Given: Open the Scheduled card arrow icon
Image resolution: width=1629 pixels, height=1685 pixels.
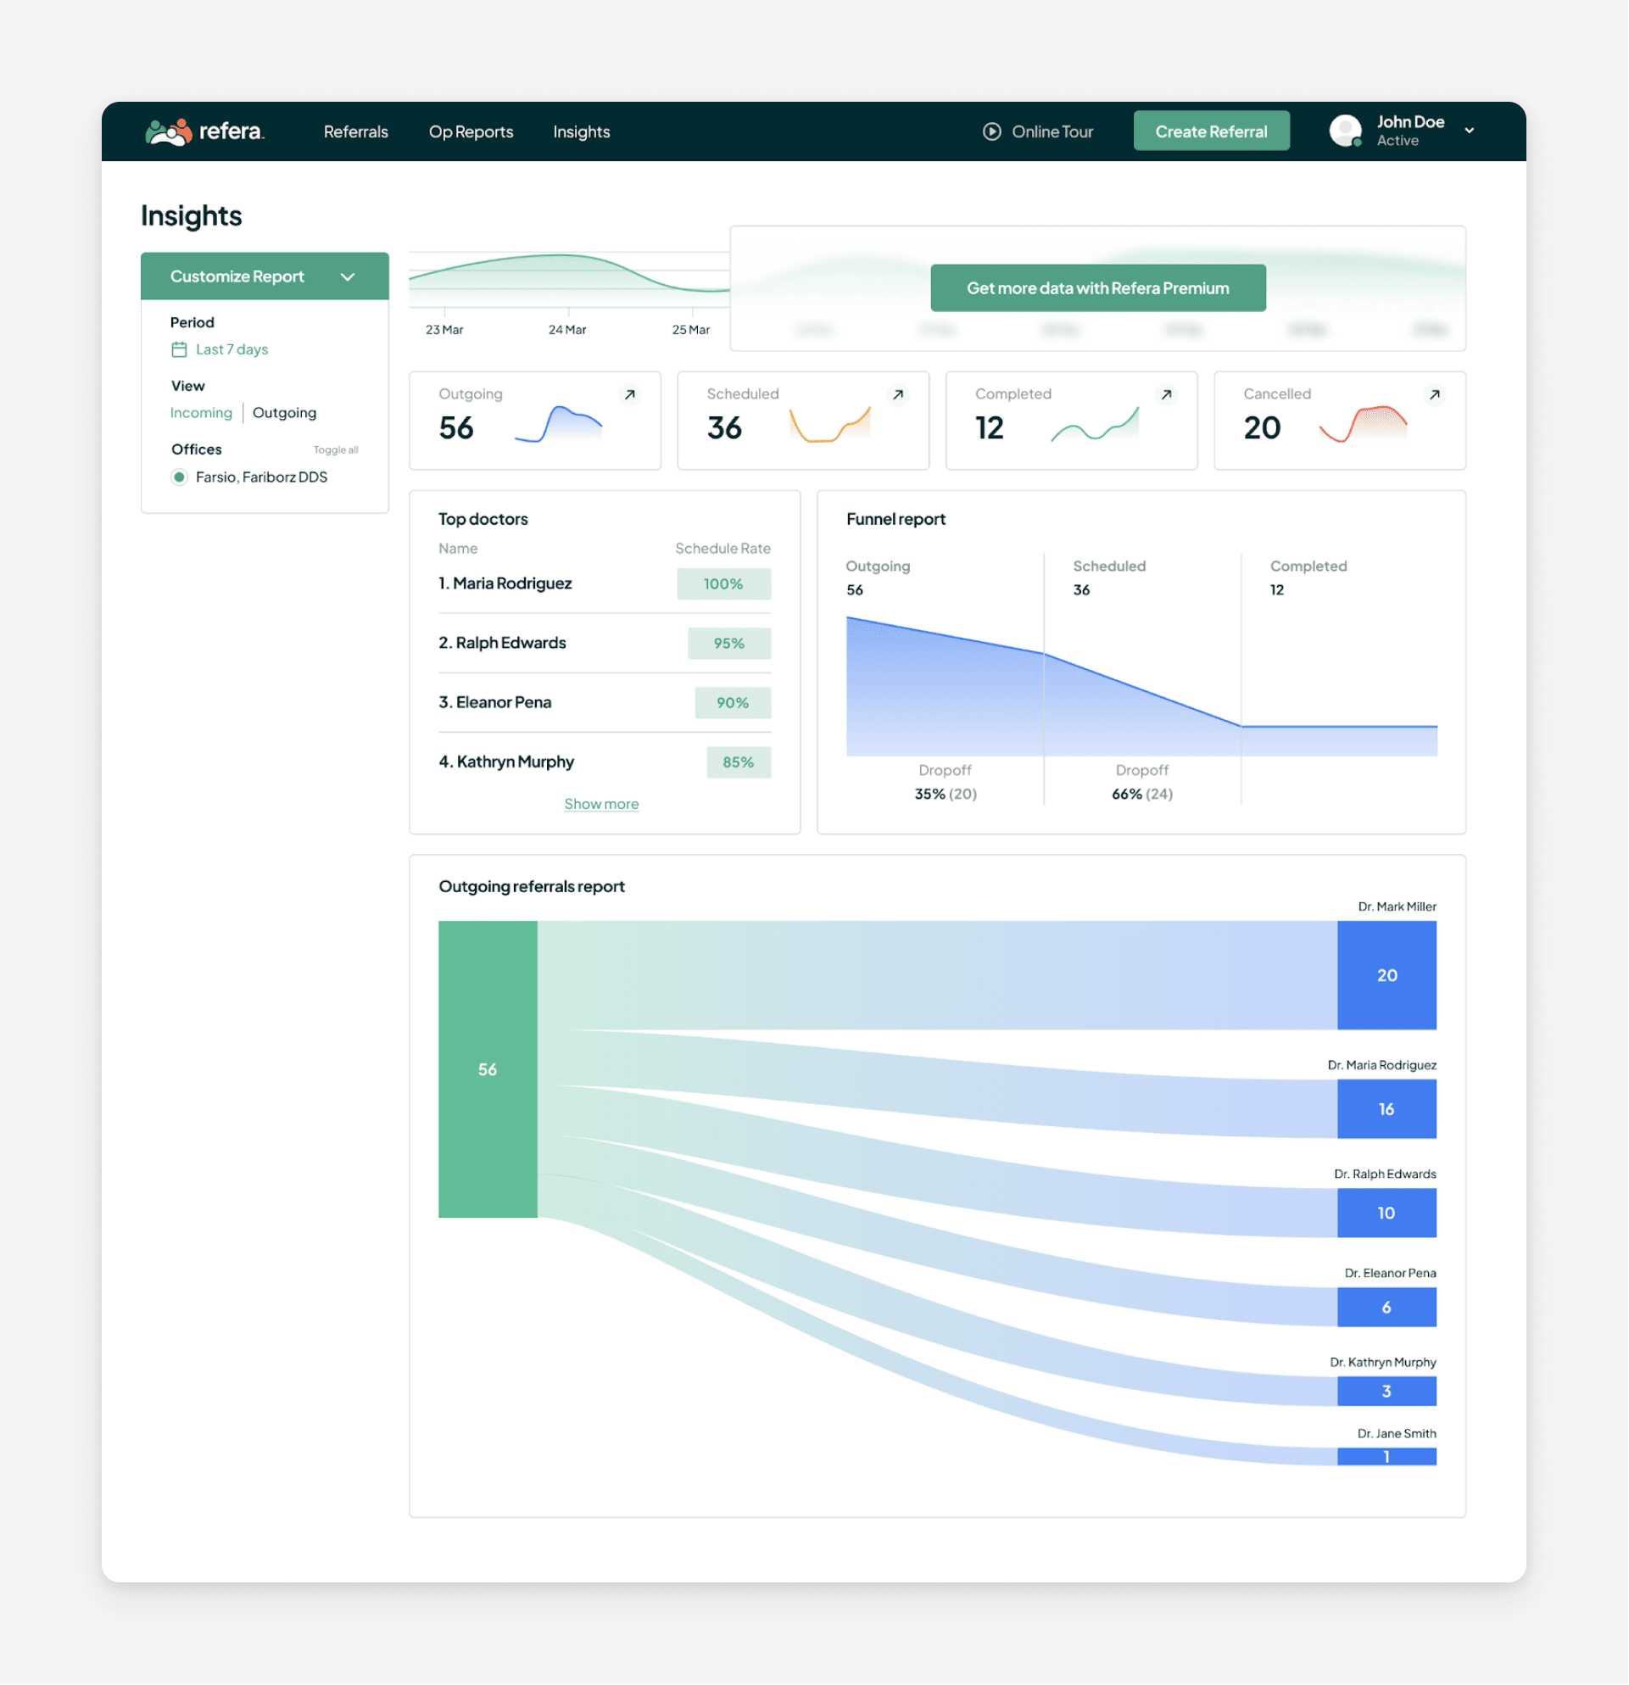Looking at the screenshot, I should coord(897,394).
